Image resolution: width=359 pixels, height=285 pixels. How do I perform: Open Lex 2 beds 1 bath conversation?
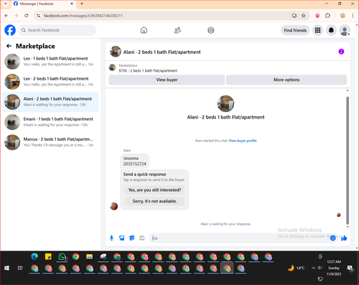coord(50,82)
